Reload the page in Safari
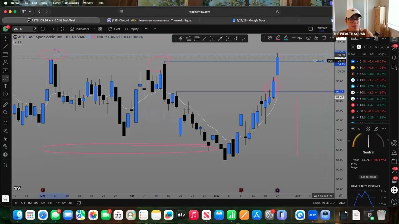The width and height of the screenshot is (399, 224). tap(277, 12)
